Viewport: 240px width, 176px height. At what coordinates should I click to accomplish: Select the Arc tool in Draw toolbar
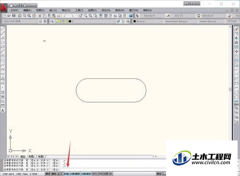coord(3,51)
